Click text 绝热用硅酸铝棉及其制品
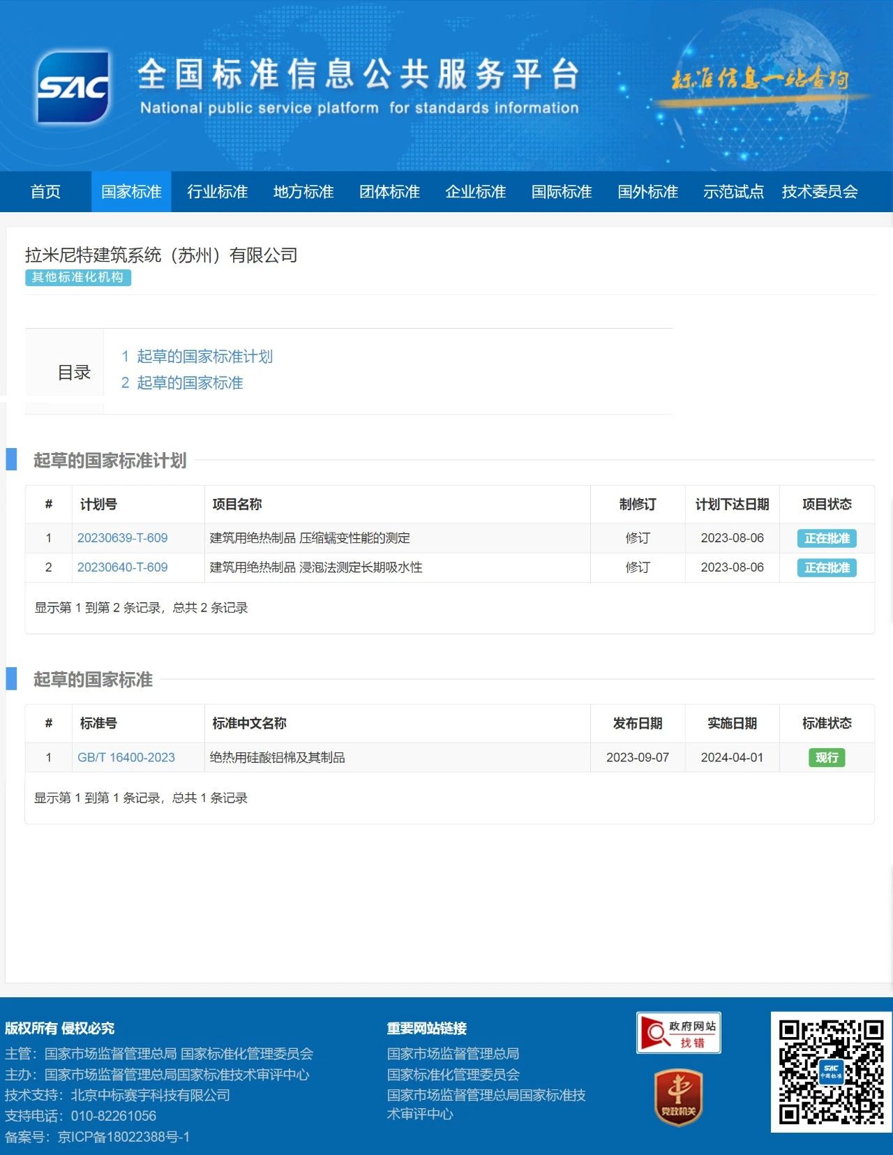The image size is (893, 1155). pyautogui.click(x=278, y=757)
